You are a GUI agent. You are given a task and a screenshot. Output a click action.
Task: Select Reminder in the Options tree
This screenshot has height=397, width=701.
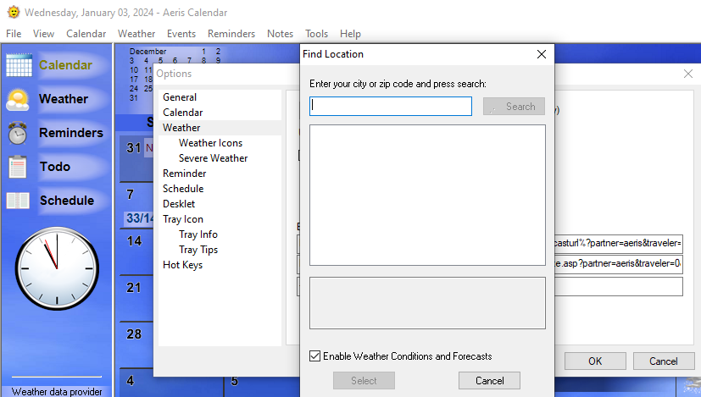[x=184, y=174]
